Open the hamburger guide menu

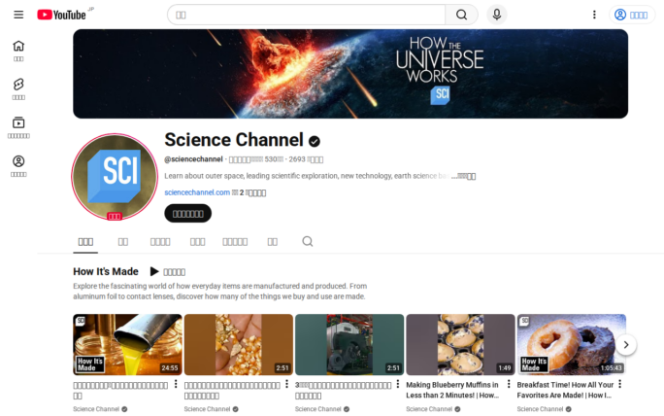(18, 15)
